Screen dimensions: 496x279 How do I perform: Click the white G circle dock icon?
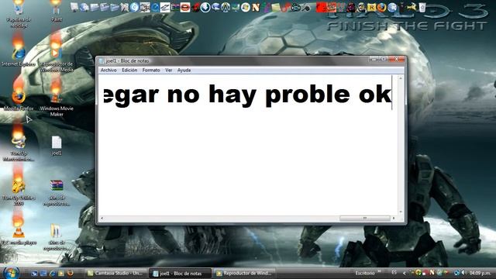[134, 7]
